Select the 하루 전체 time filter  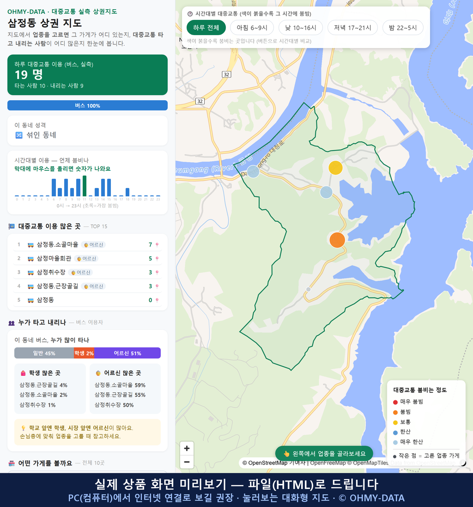(x=206, y=28)
